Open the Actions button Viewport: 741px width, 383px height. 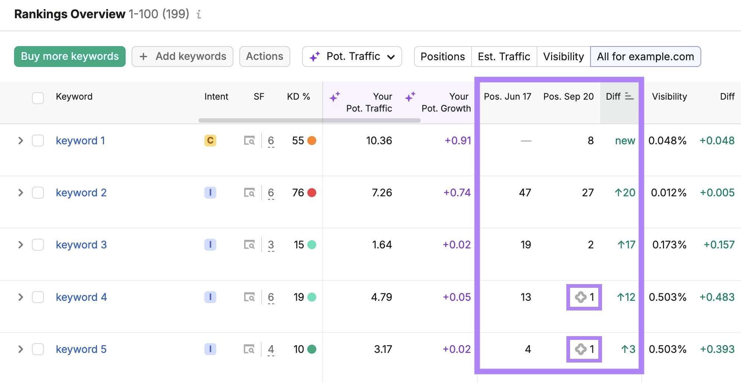pos(265,57)
